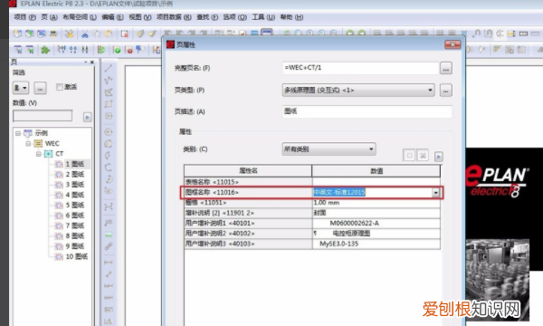The image size is (543, 326).
Task: Click the 用户增补说明2 <40102> property row
Action: click(x=312, y=234)
